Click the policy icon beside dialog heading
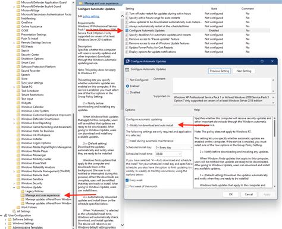 (x=127, y=69)
